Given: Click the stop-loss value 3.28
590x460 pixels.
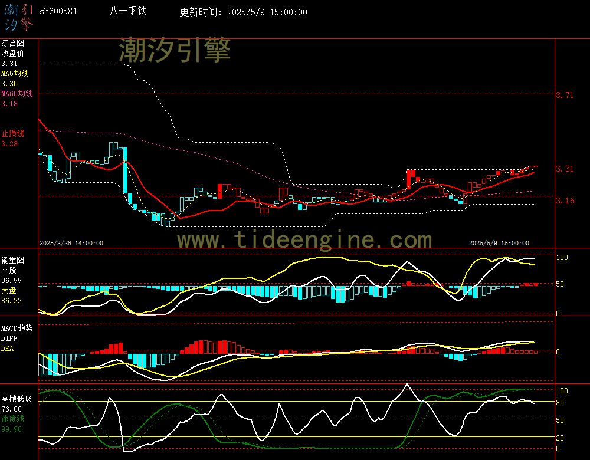Looking at the screenshot, I should pyautogui.click(x=9, y=144).
